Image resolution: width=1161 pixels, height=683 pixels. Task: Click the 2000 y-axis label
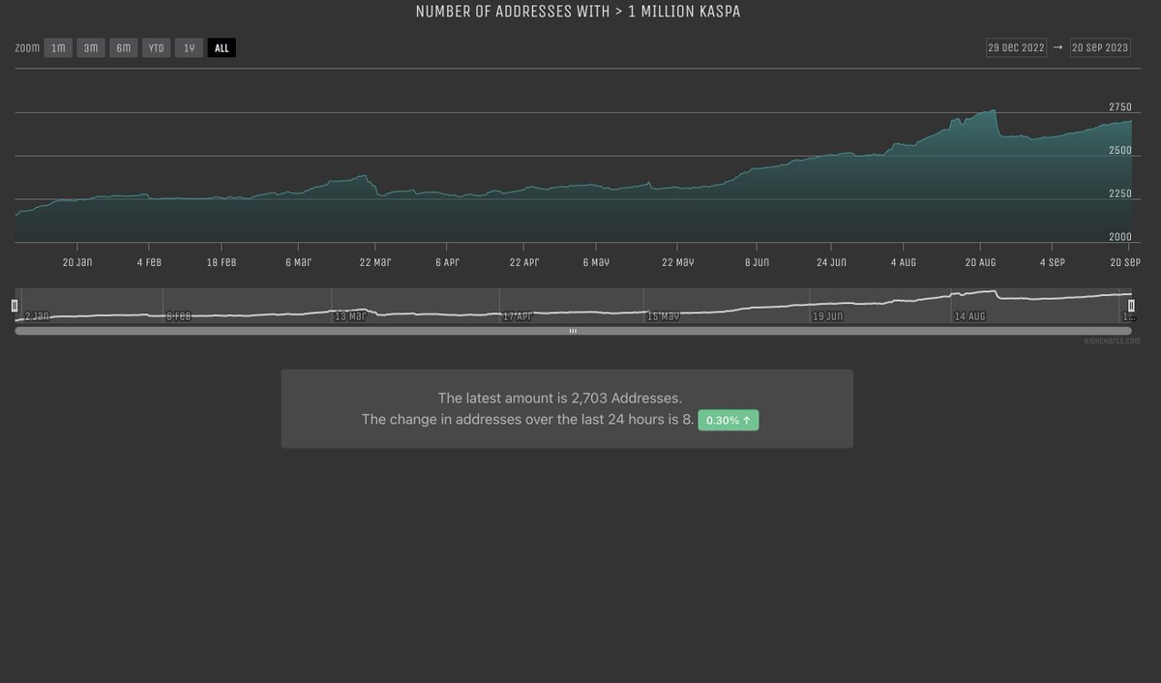[x=1120, y=237]
